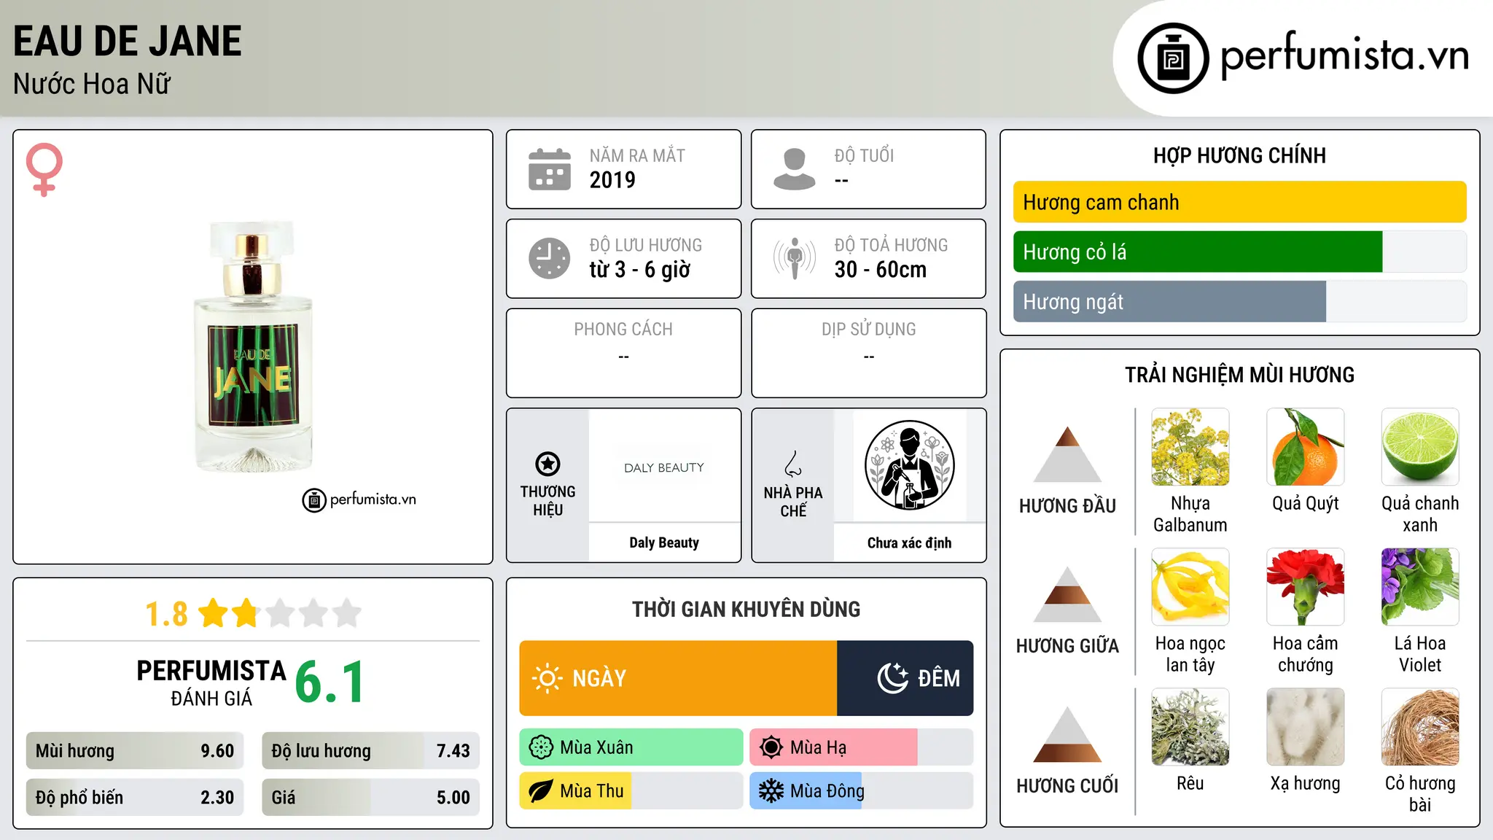Click the leaf icon for Mùa Thu
This screenshot has width=1493, height=840.
coord(541,791)
